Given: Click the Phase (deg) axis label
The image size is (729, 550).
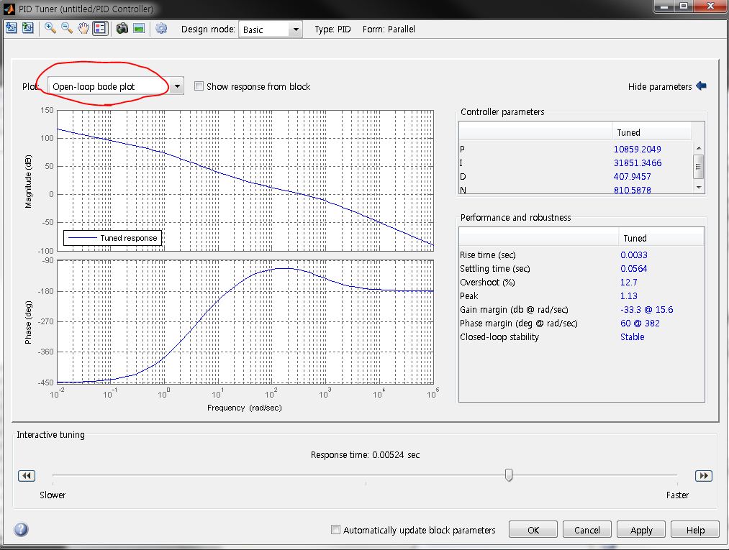Looking at the screenshot, I should coord(28,322).
